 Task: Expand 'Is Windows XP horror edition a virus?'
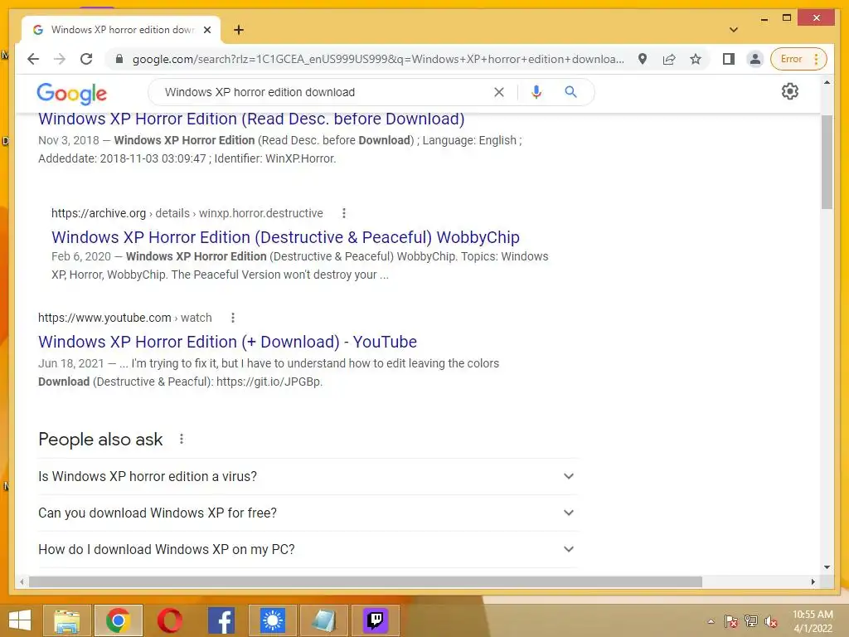[308, 476]
